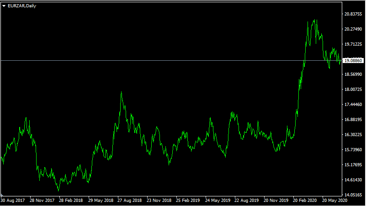Select the current price label 19.08860

[x=353, y=61]
